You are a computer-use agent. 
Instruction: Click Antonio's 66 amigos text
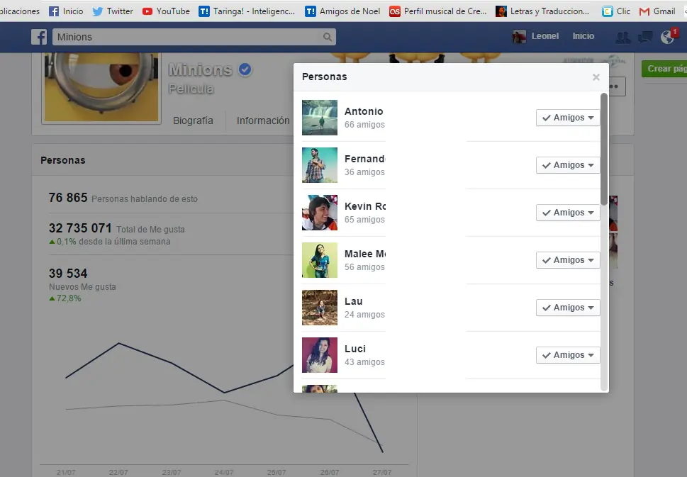coord(364,125)
